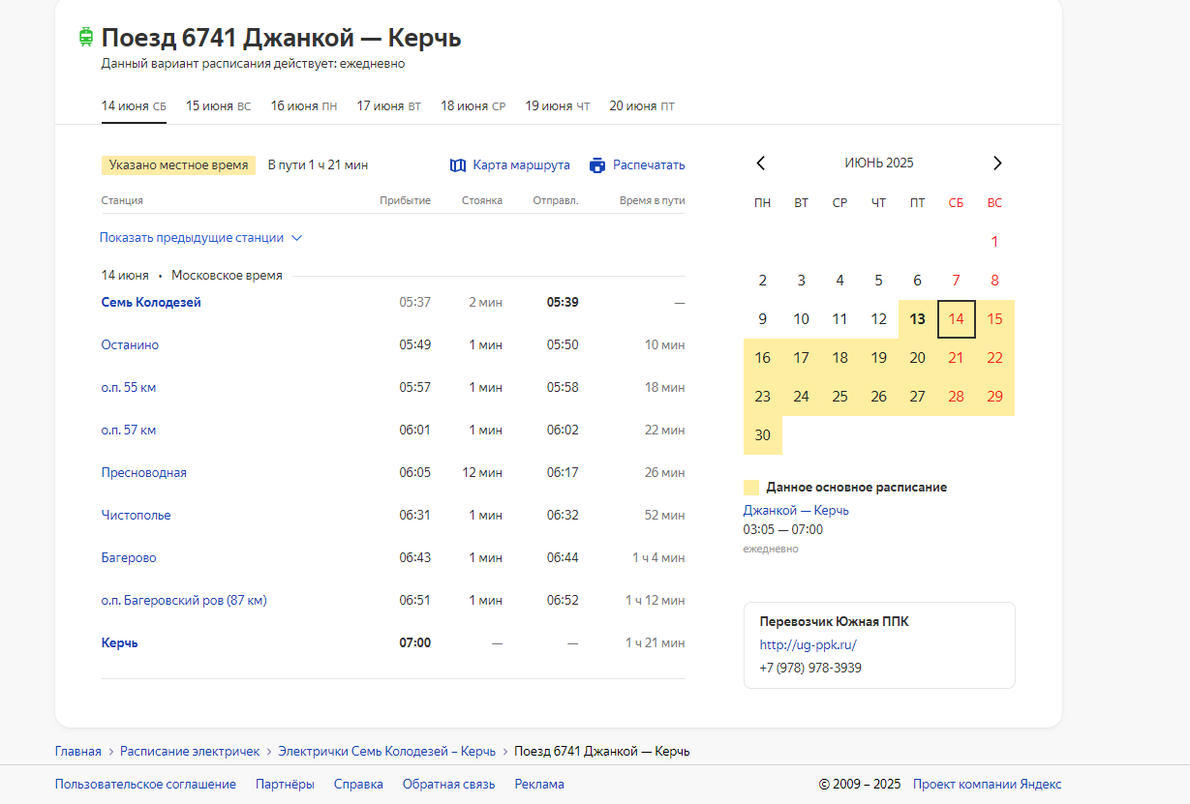Select the 15 июня вс date tab
This screenshot has height=804, width=1190.
pos(218,106)
